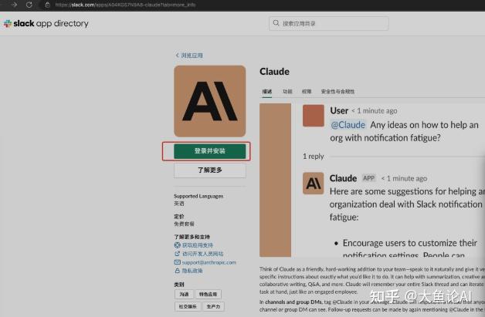Focus the 搜索应用目录 search field
This screenshot has height=317, width=485.
click(329, 23)
